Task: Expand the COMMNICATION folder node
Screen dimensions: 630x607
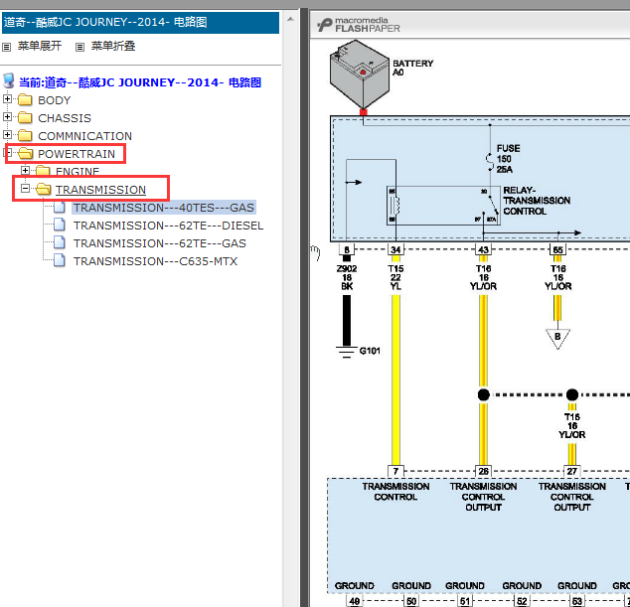Action: point(7,134)
